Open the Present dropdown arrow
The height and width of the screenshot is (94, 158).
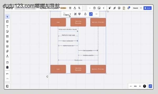click(141, 8)
